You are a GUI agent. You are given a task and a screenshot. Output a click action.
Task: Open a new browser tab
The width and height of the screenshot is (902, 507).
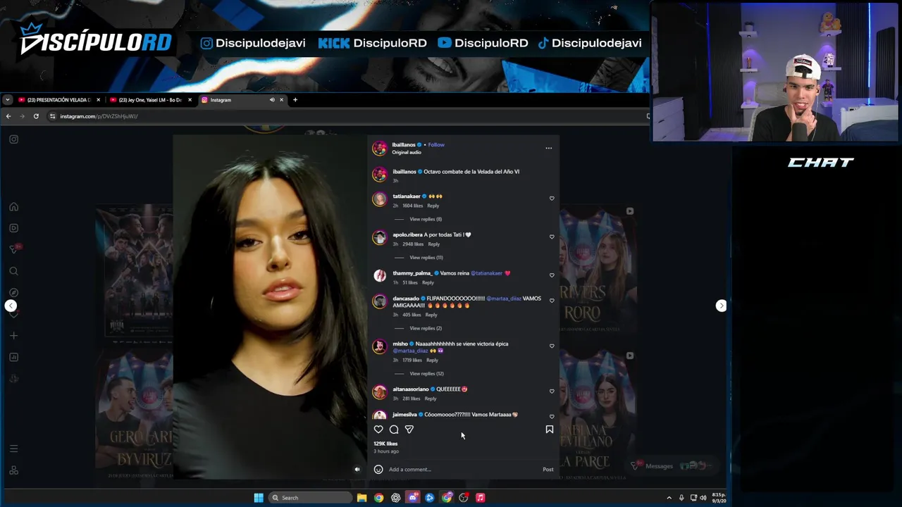(295, 100)
